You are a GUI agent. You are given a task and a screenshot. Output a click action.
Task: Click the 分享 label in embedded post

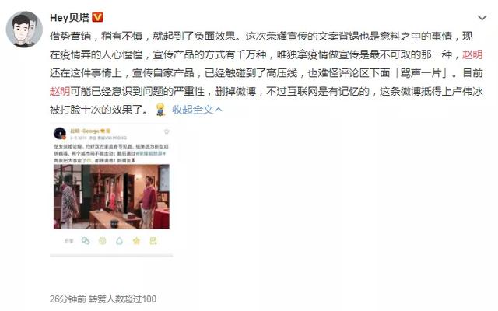coord(69,241)
